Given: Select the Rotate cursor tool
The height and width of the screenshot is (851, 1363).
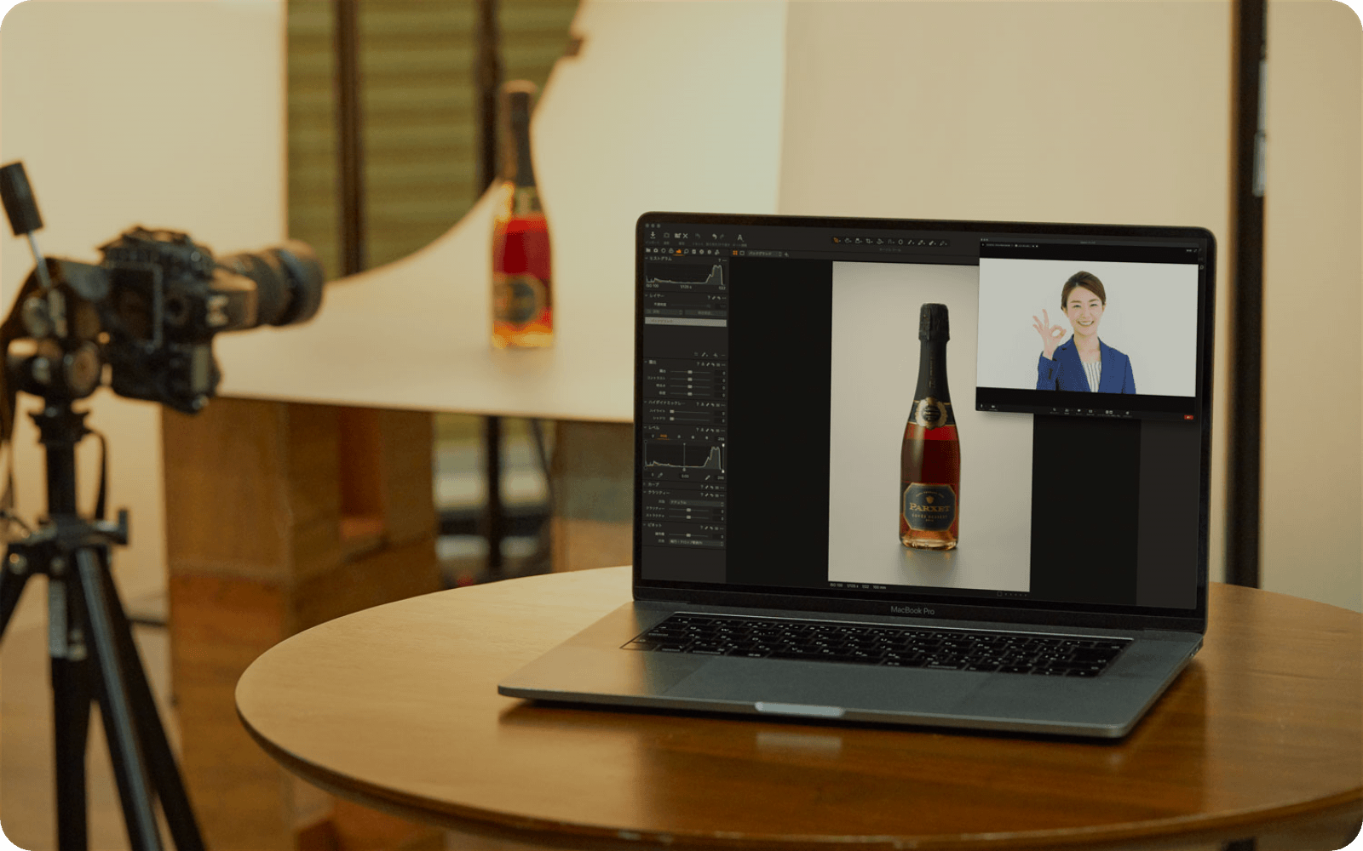Looking at the screenshot, I should coord(879,241).
